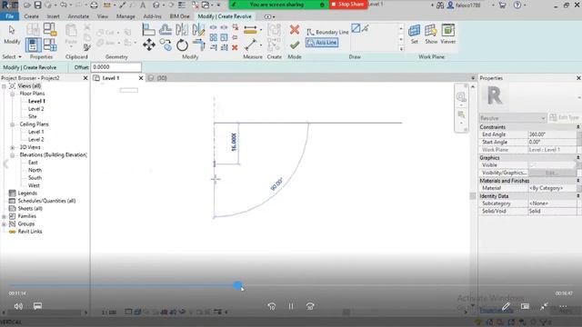Switch to the Annotate ribbon tab

(x=78, y=16)
